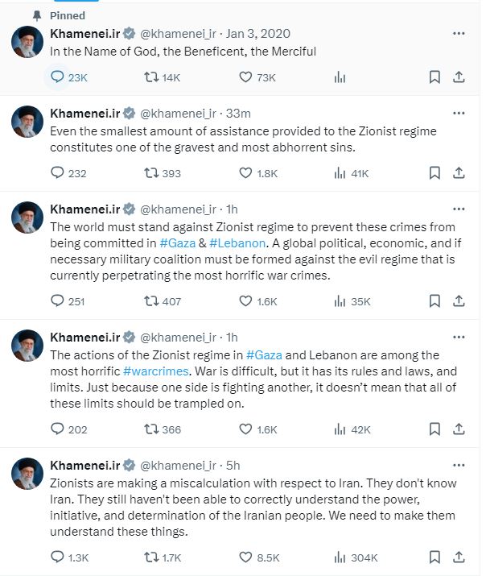The width and height of the screenshot is (486, 576).
Task: Like the tweet with 1.8K likes
Action: tap(248, 172)
